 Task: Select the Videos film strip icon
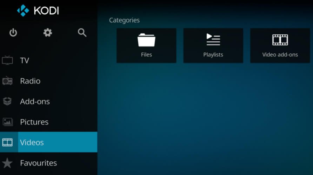(x=7, y=142)
